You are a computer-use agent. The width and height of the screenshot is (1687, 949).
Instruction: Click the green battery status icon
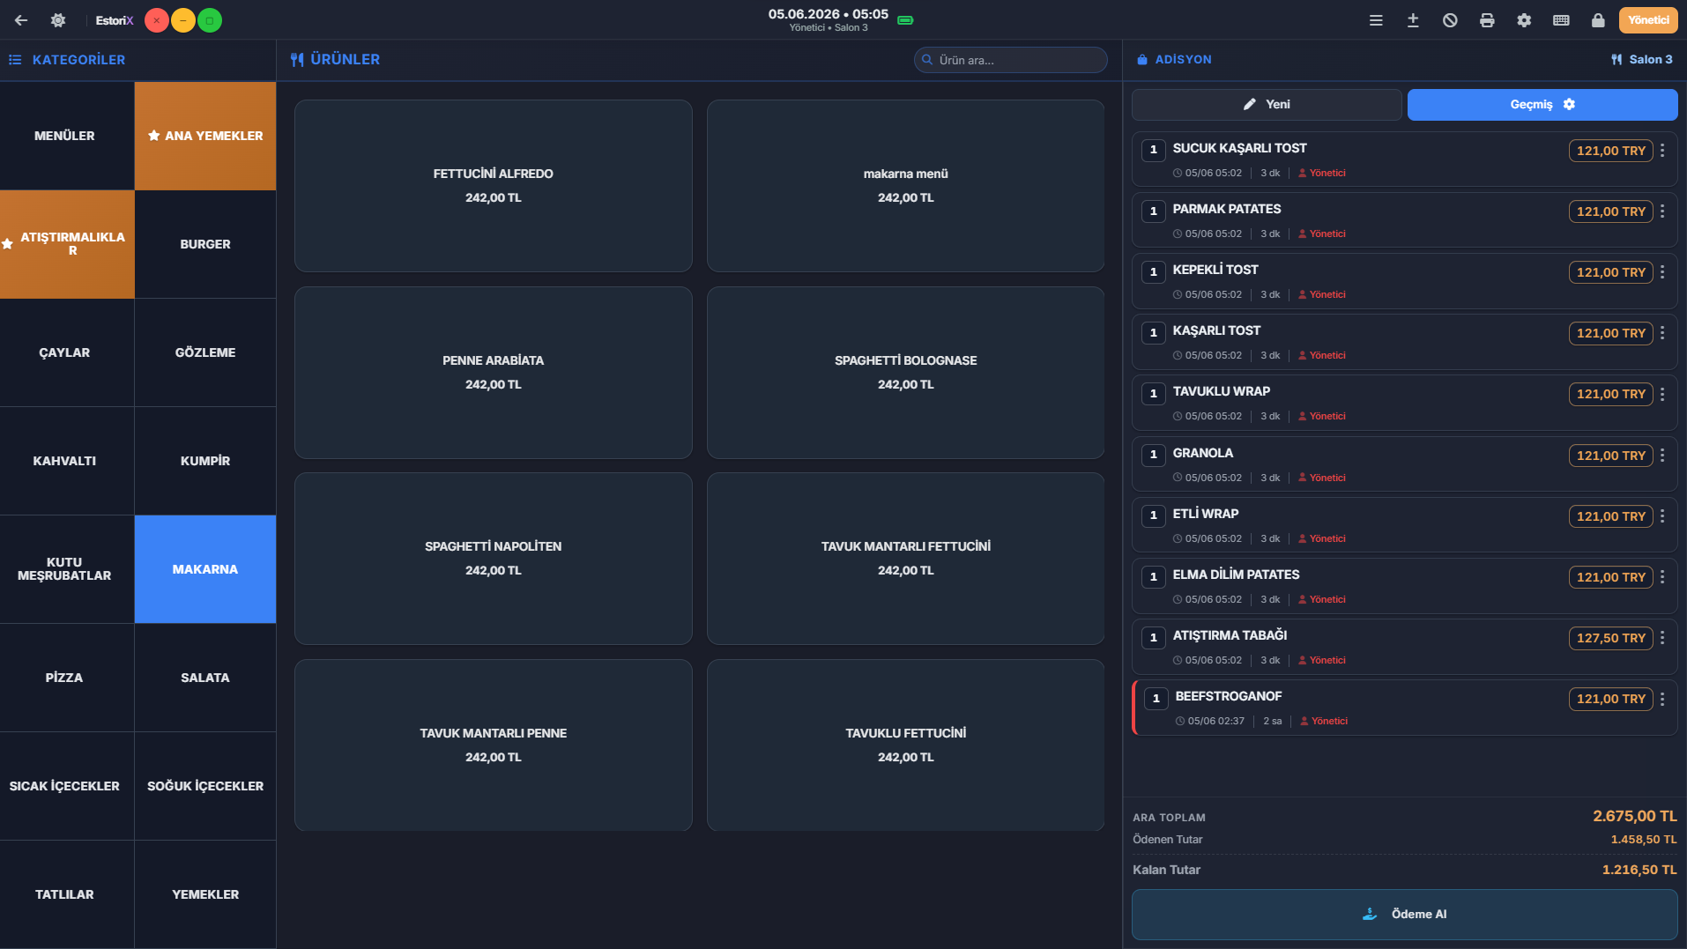[x=905, y=20]
